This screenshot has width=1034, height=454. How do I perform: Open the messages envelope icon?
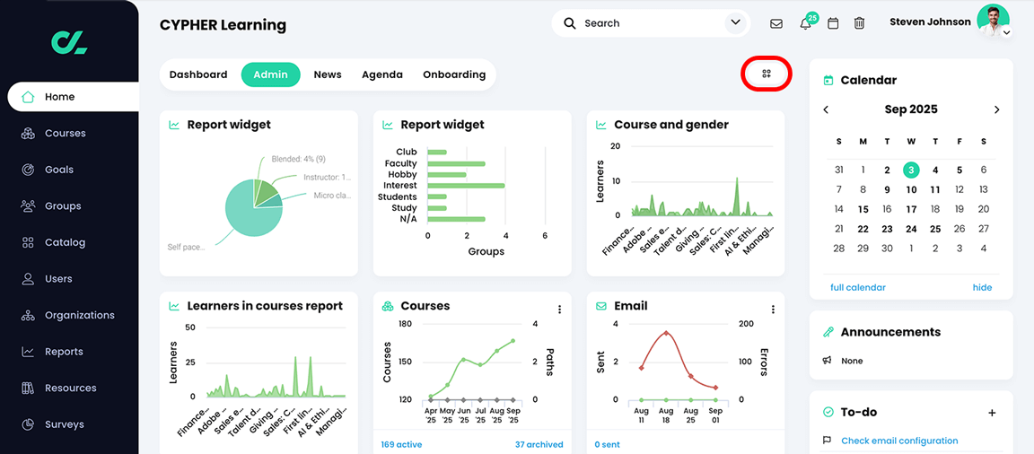click(x=776, y=23)
